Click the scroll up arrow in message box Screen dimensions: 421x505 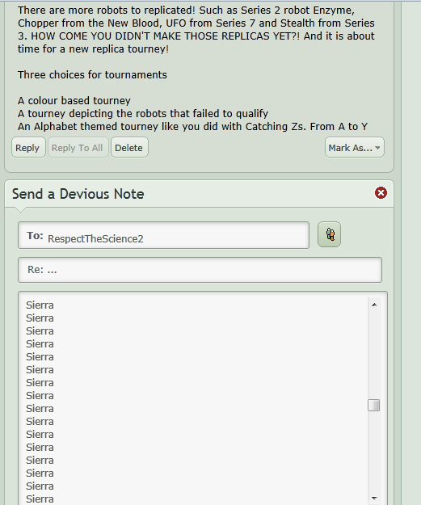pos(374,305)
